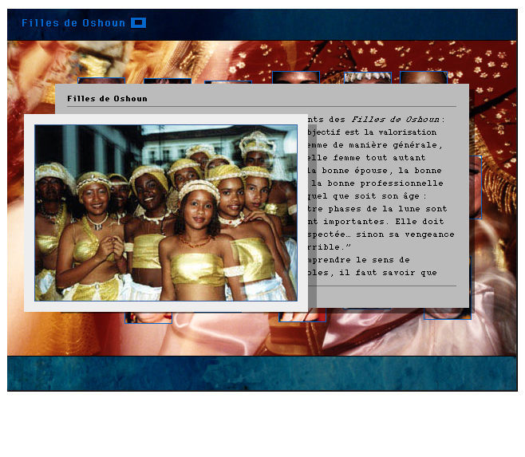This screenshot has height=457, width=525.
Task: Click the blue textured bar at the bottom
Action: coord(262,373)
